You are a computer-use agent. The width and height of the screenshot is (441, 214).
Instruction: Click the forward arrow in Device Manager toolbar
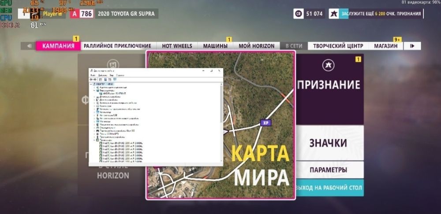(95, 79)
